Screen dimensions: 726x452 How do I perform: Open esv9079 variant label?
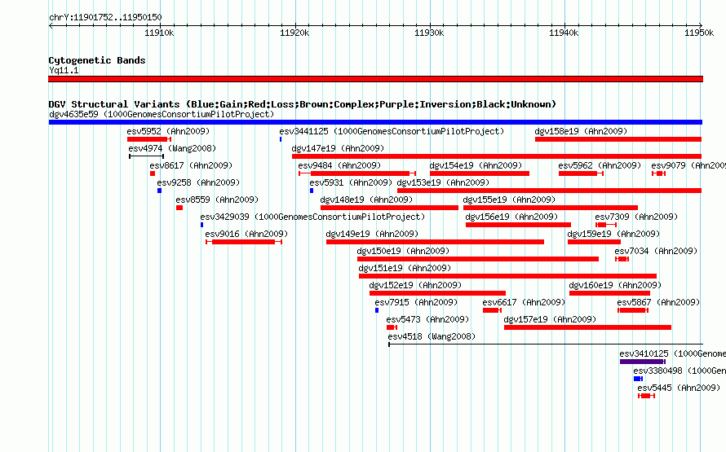pos(688,165)
